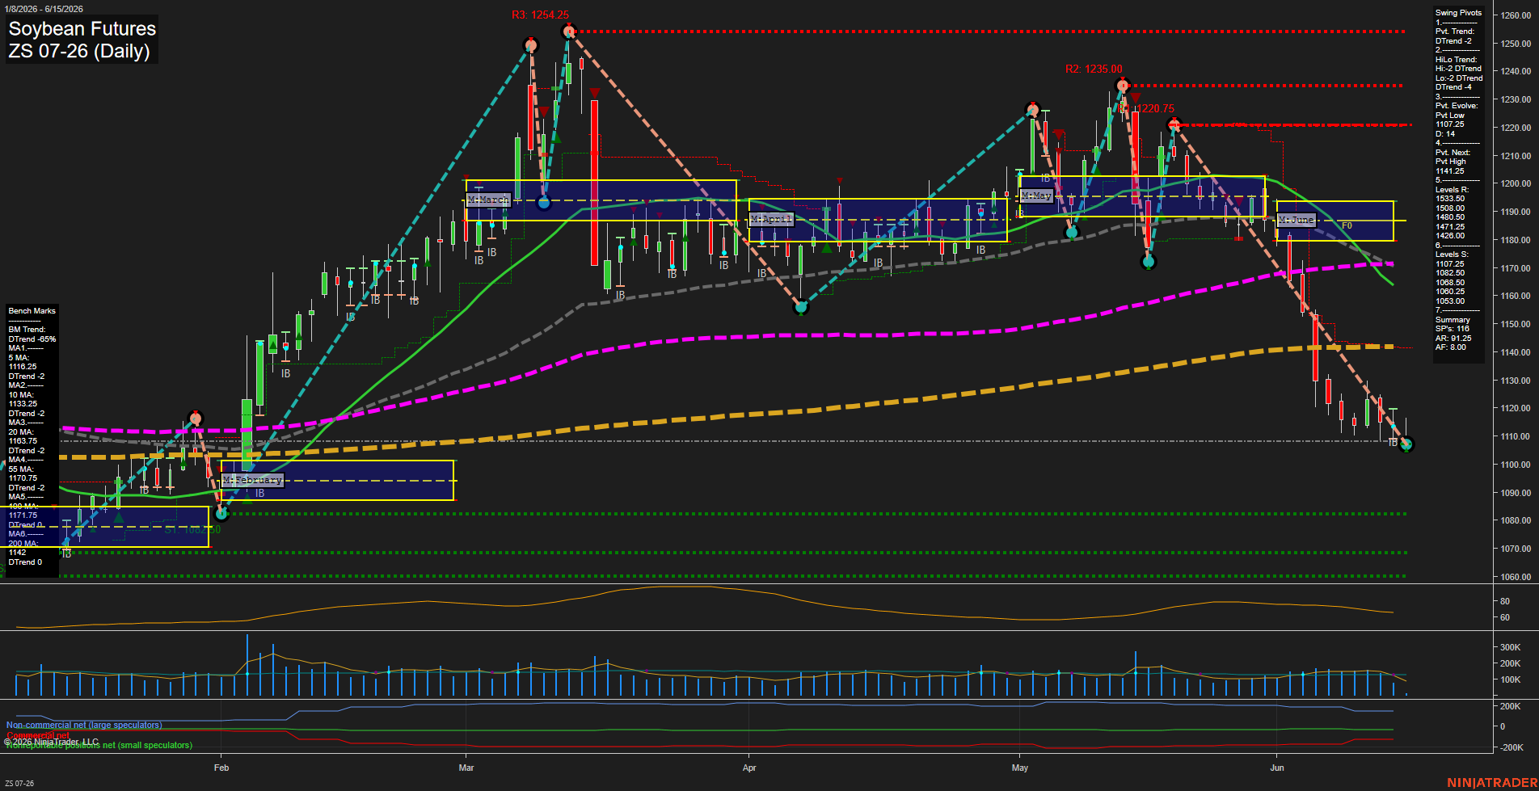Click the Soybean Futures chart title
Image resolution: width=1539 pixels, height=791 pixels.
click(82, 28)
